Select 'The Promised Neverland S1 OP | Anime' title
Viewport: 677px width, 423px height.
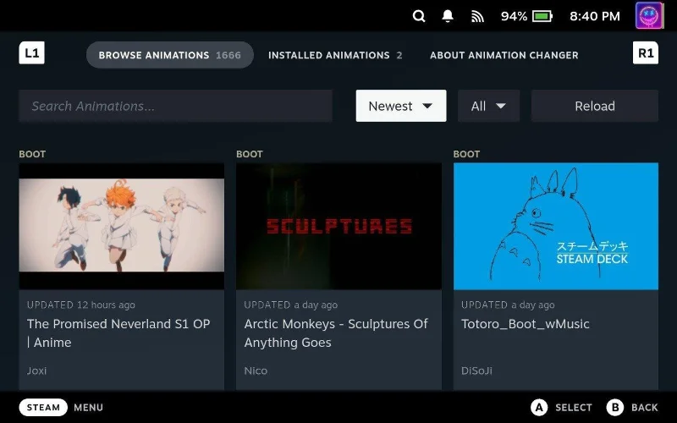tap(118, 332)
